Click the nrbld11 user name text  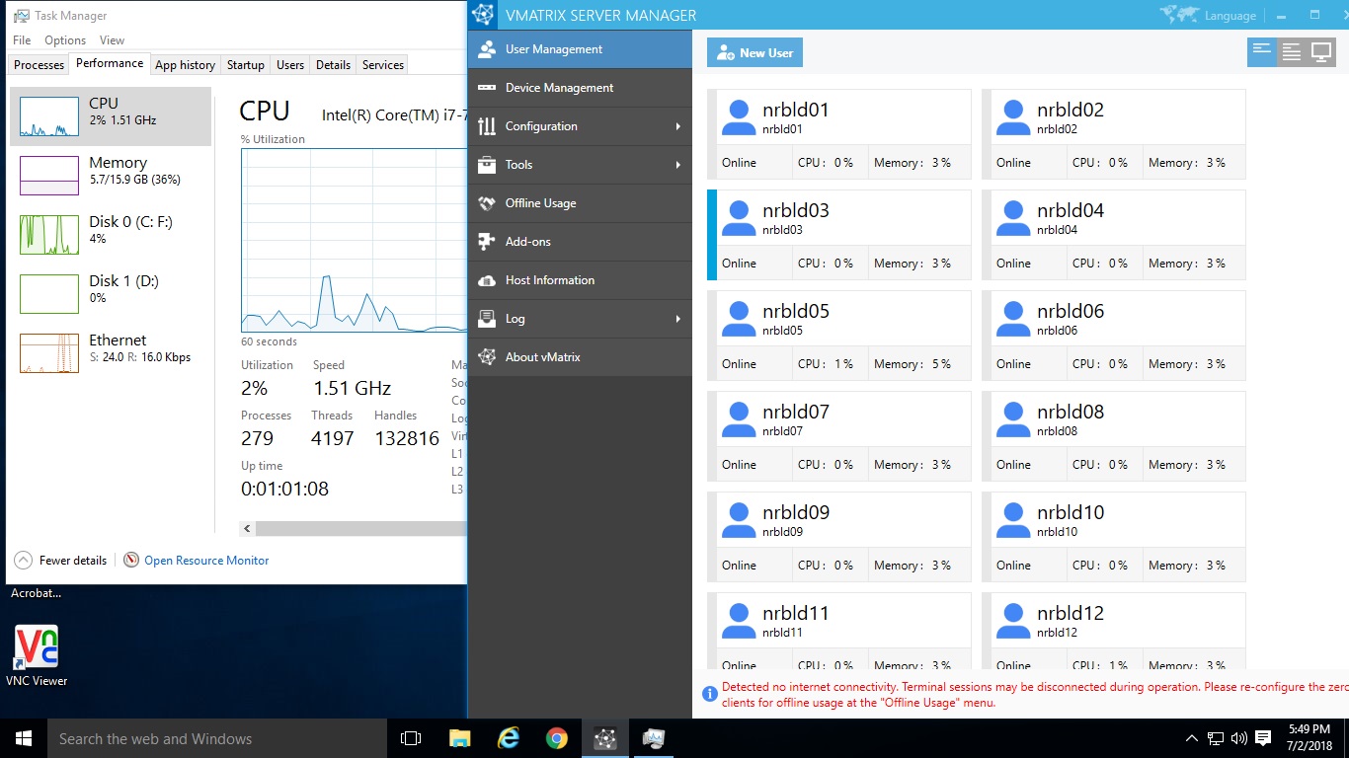pos(796,613)
